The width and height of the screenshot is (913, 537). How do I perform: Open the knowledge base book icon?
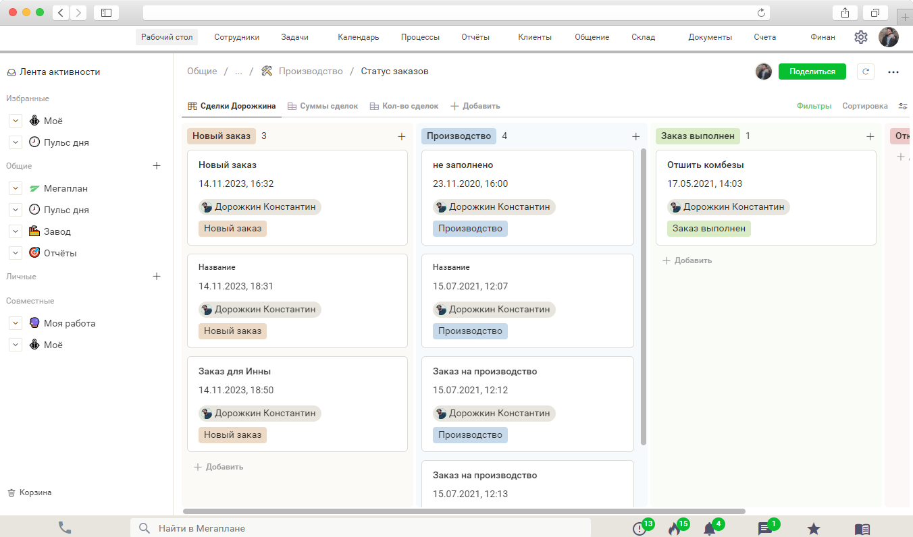(862, 529)
